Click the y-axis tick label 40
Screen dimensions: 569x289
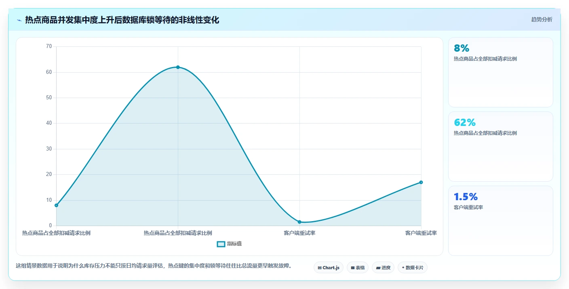pyautogui.click(x=49, y=123)
